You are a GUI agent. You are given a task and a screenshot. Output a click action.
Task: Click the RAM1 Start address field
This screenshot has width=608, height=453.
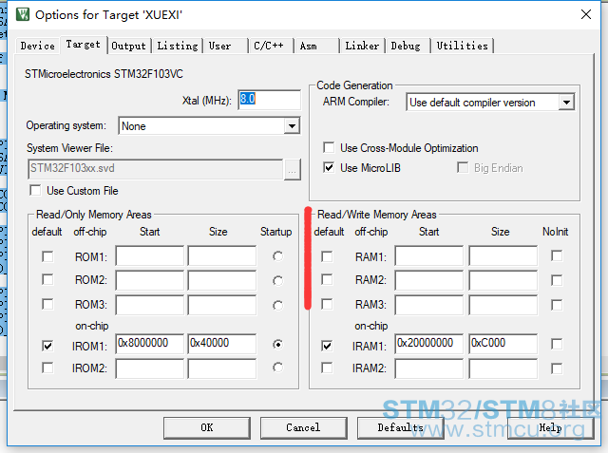tap(429, 255)
